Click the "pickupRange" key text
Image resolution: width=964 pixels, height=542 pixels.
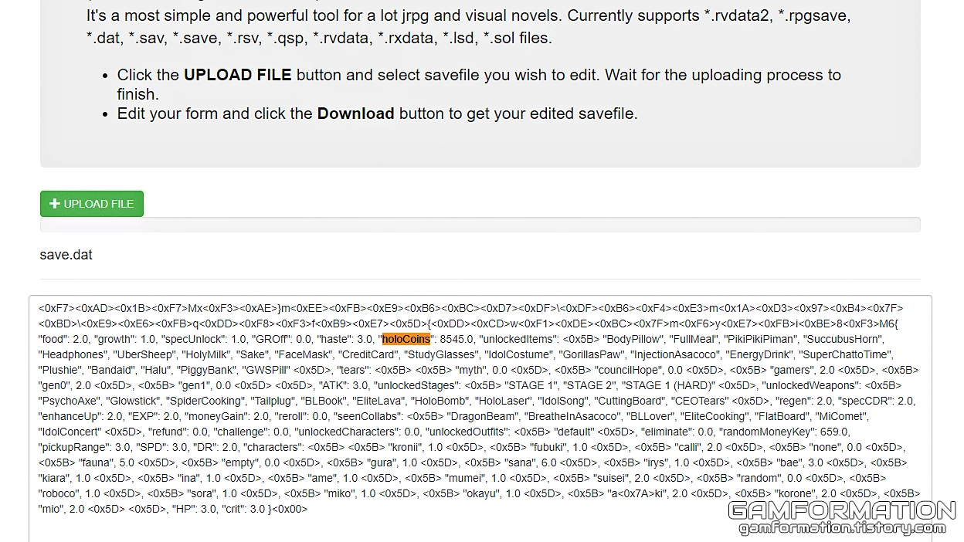74,447
